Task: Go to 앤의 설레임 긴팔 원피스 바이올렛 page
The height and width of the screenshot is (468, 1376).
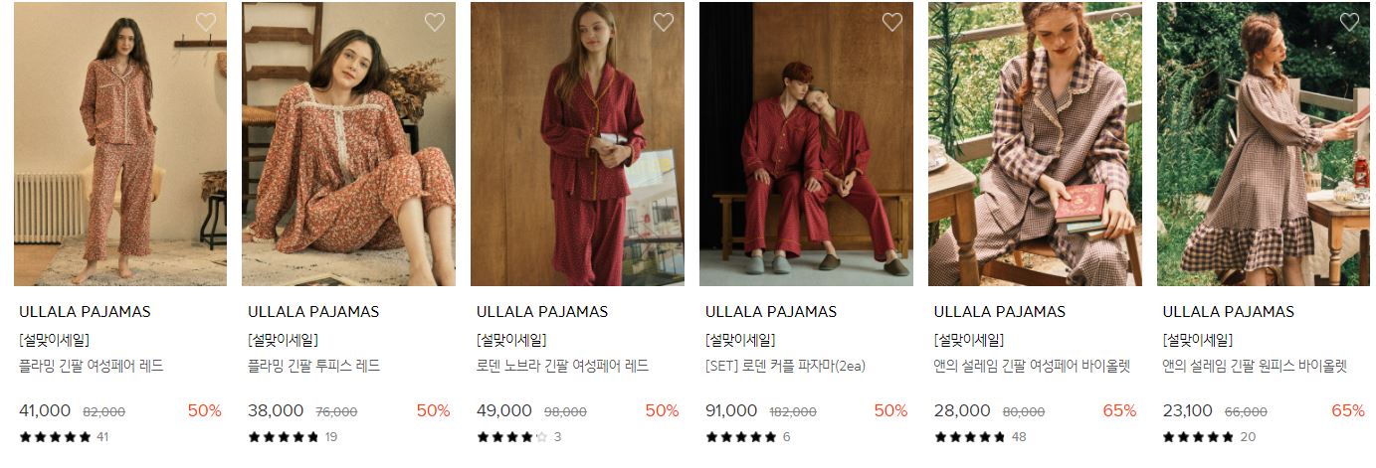Action: click(x=1255, y=366)
